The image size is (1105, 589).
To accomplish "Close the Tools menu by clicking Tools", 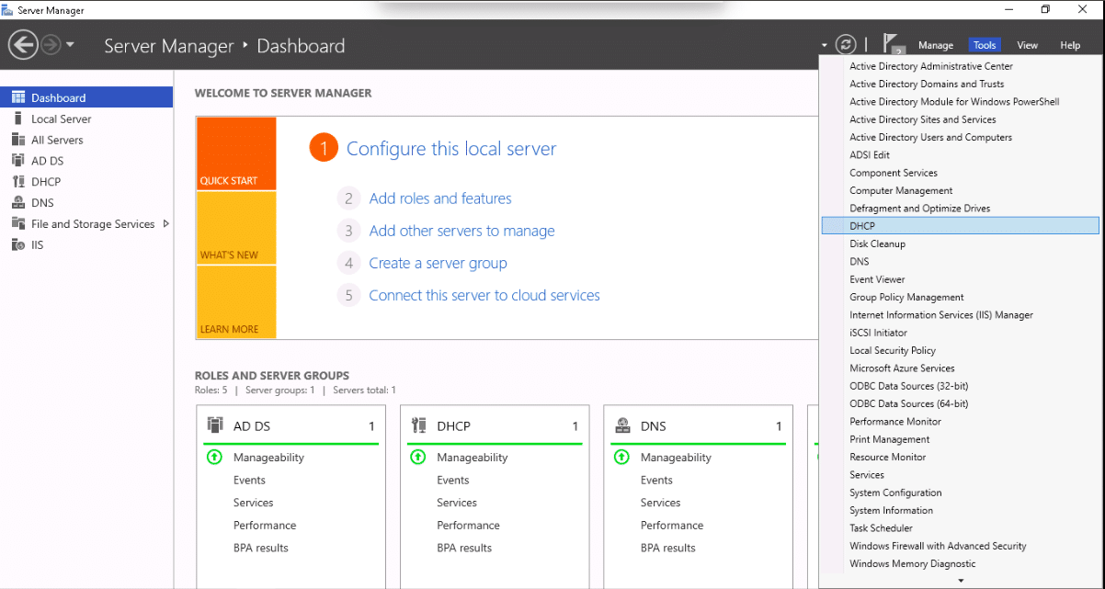I will point(985,45).
